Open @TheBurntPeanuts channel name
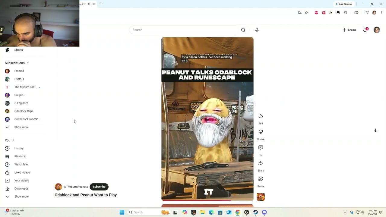 coord(76,187)
